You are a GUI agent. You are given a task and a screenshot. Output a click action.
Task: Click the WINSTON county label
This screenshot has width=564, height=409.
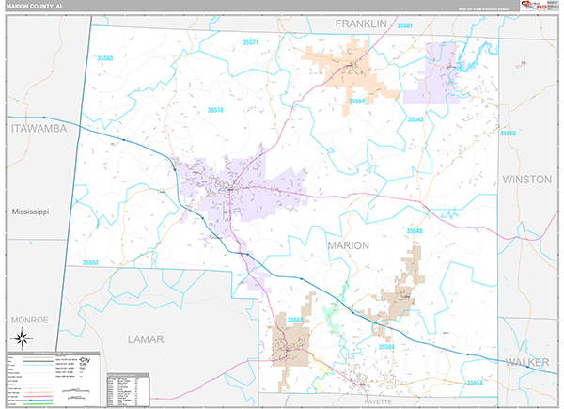527,180
